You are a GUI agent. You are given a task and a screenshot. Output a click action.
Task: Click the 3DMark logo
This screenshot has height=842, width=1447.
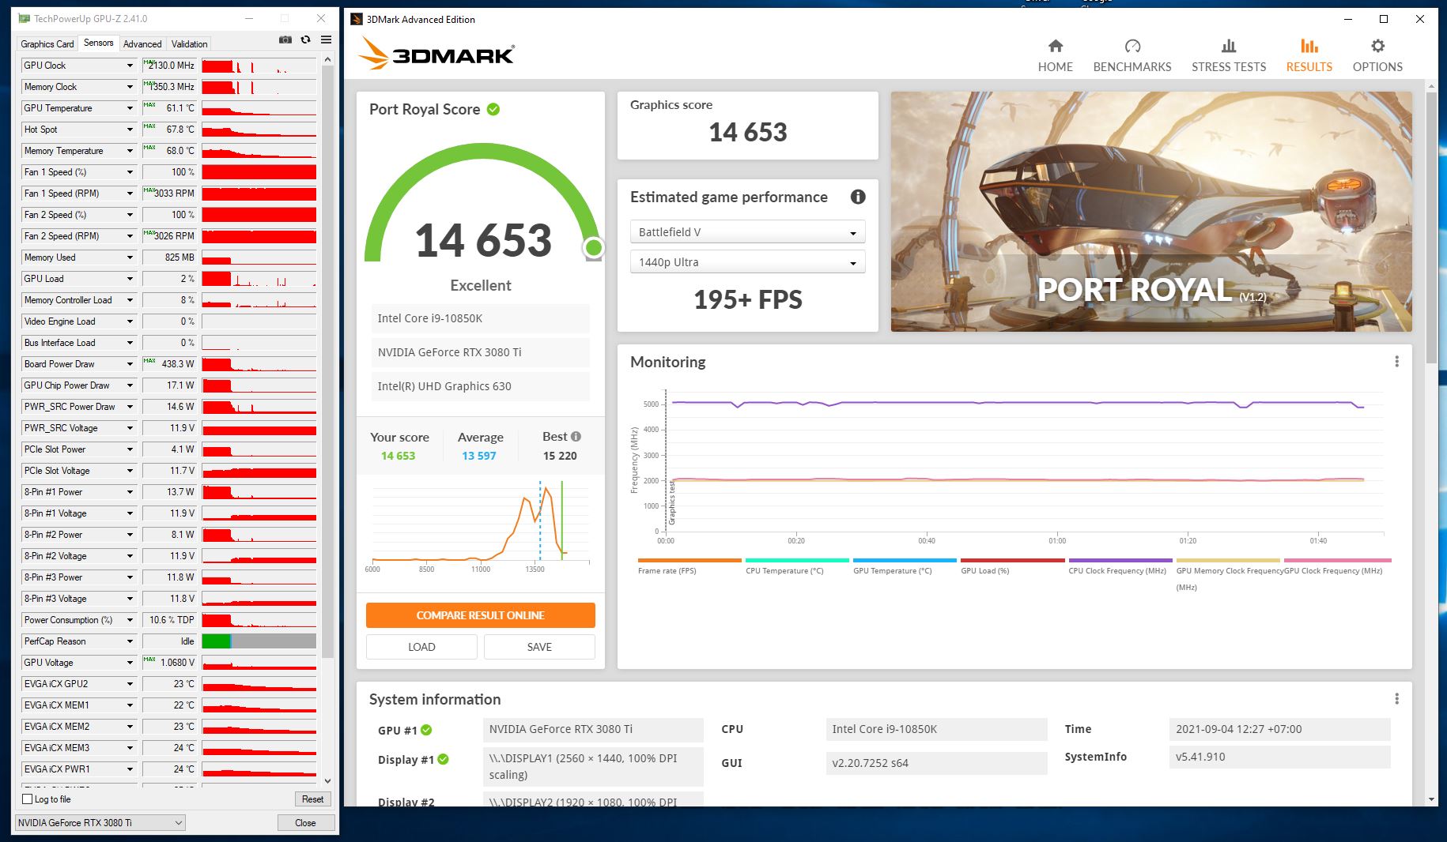tap(436, 55)
